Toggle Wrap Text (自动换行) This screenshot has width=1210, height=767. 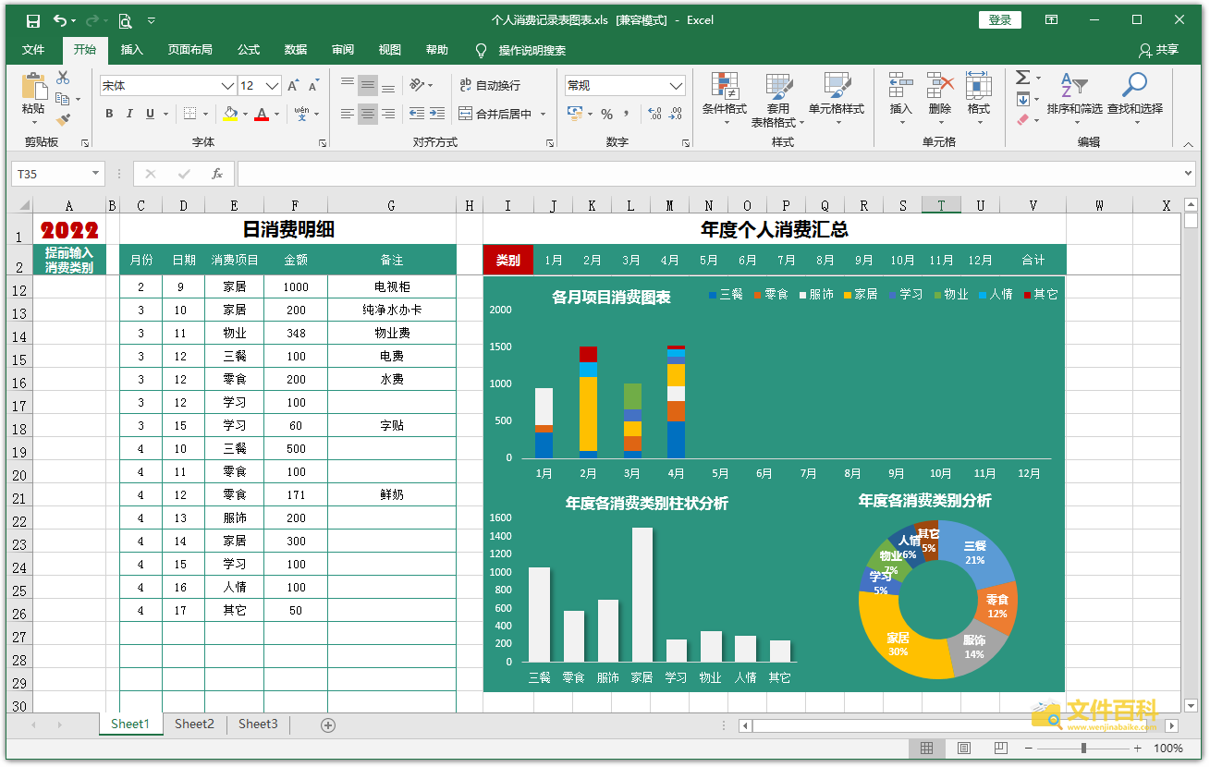pos(490,85)
